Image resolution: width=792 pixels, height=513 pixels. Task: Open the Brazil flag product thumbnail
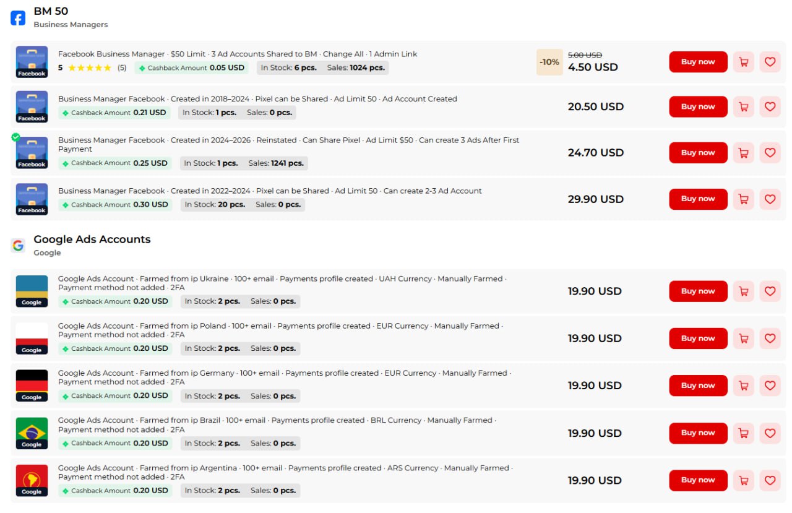[32, 433]
